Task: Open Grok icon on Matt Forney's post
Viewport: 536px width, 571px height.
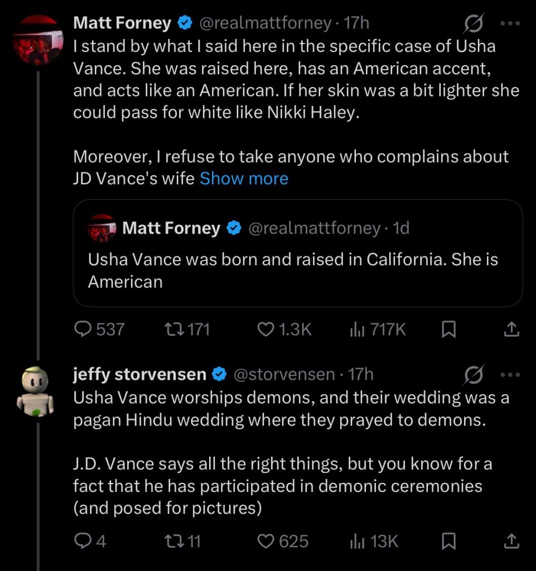Action: click(474, 23)
